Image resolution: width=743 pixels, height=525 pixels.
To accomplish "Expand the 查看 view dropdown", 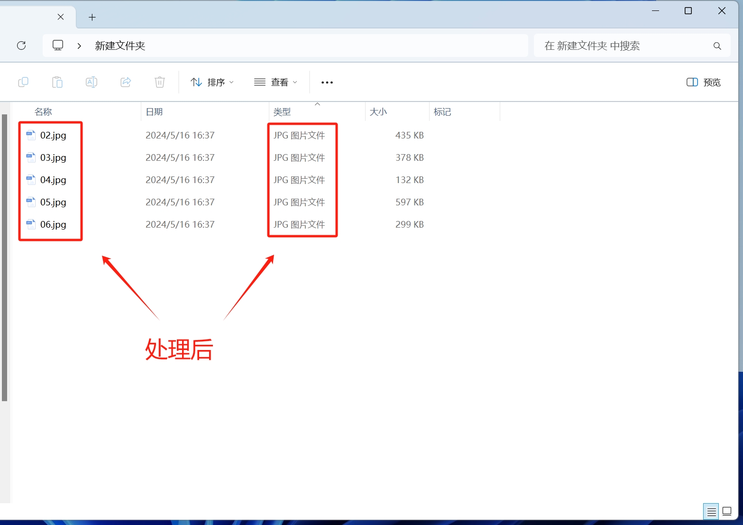I will coord(275,82).
